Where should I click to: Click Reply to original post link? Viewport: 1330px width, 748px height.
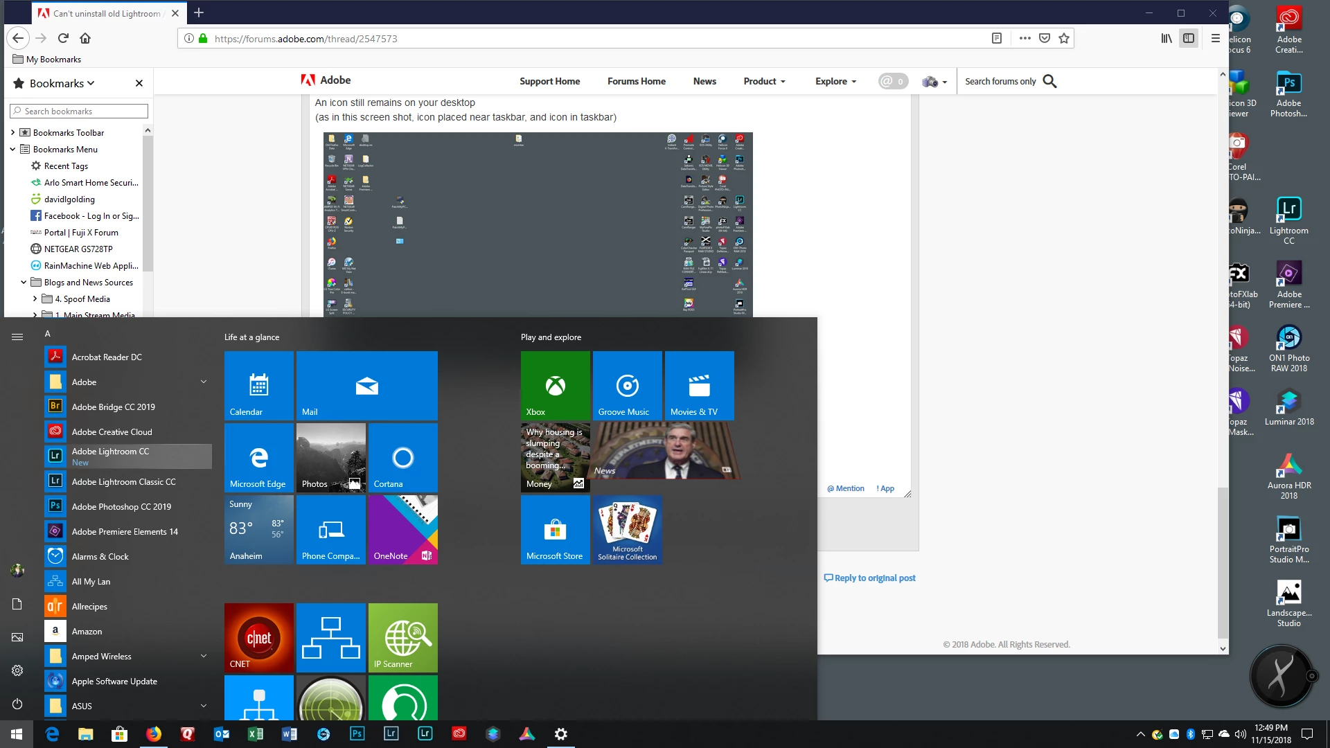874,578
